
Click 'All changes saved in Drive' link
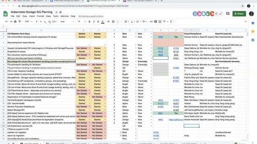tap(91, 16)
